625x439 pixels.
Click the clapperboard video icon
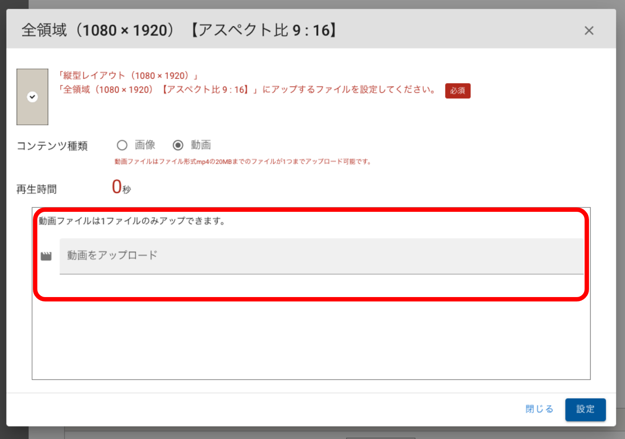[46, 256]
